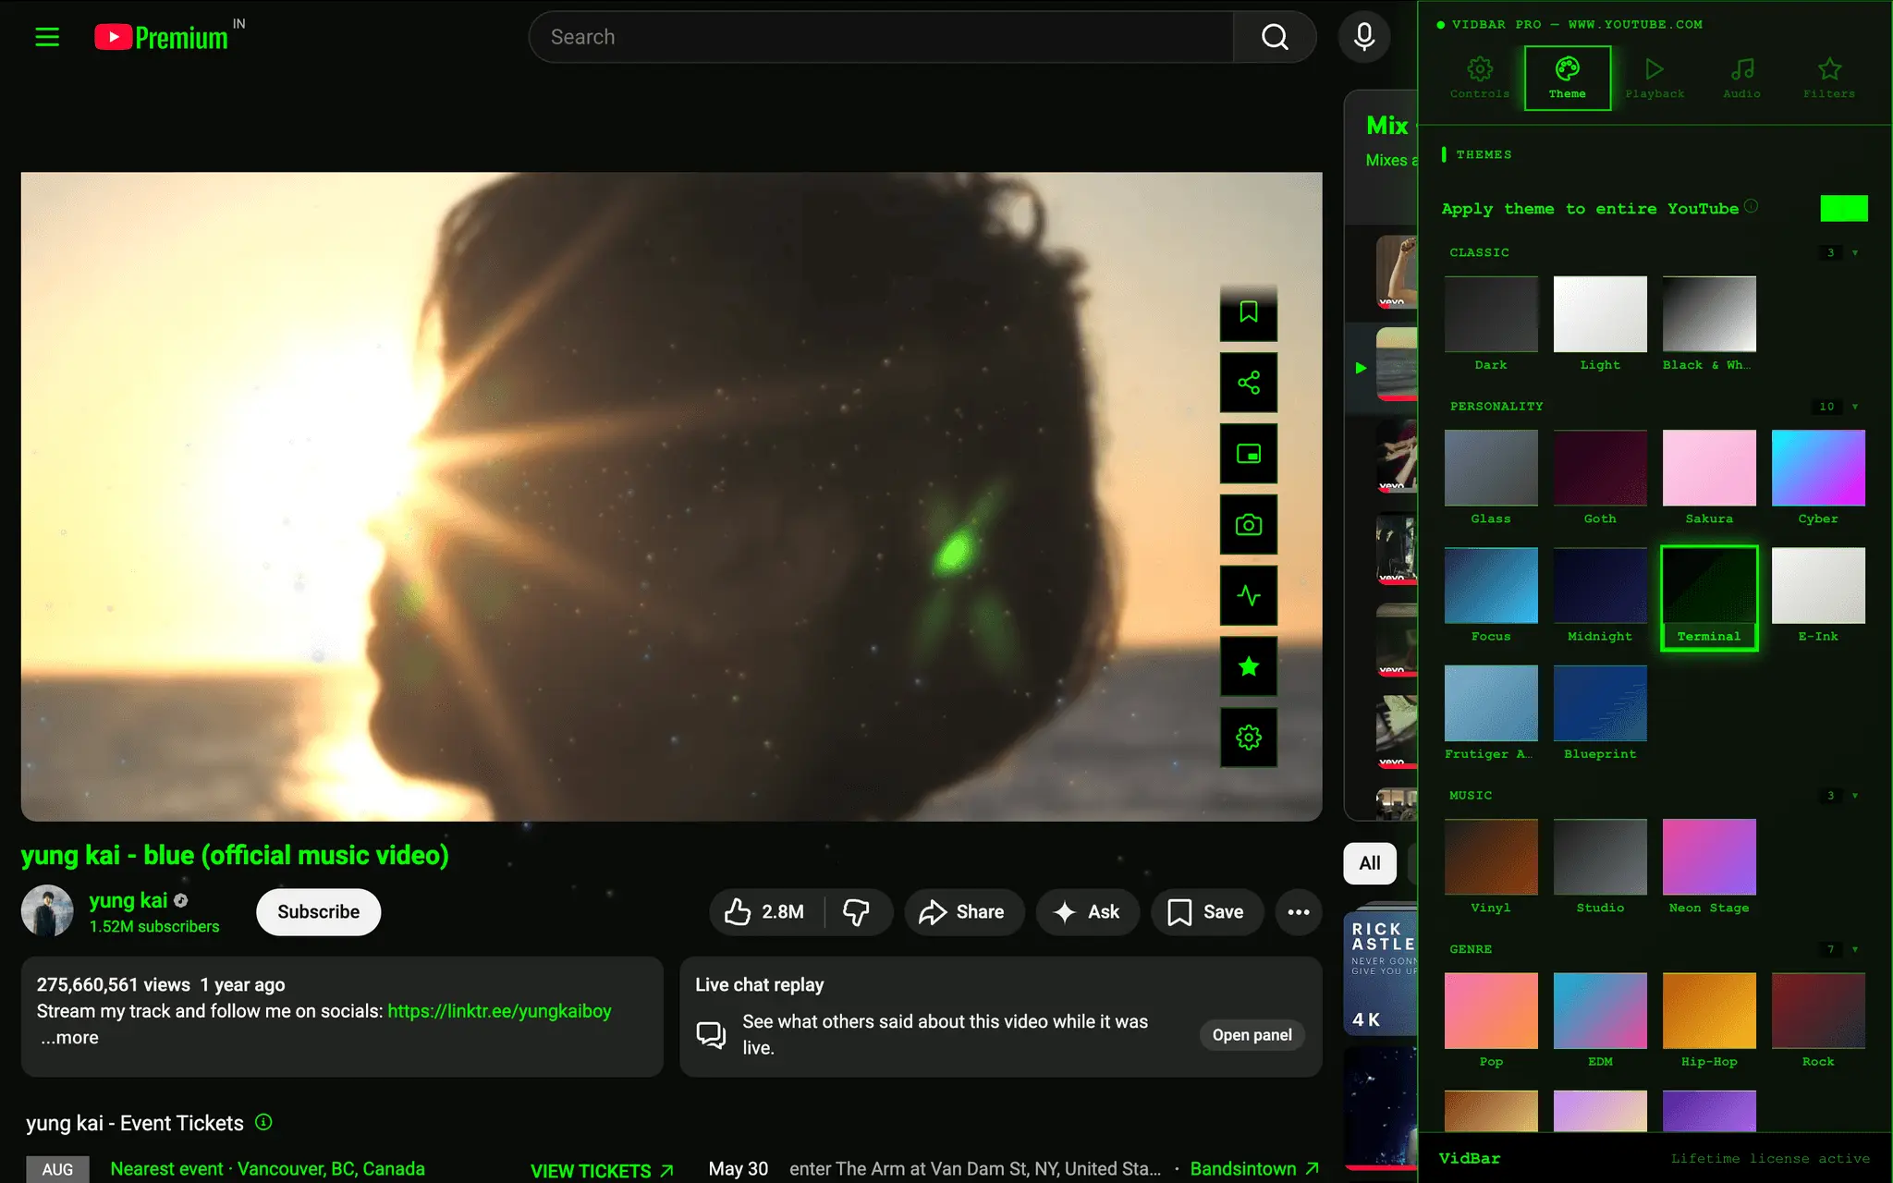The image size is (1893, 1183).
Task: Select the VidBar Theme tab
Action: [x=1568, y=79]
